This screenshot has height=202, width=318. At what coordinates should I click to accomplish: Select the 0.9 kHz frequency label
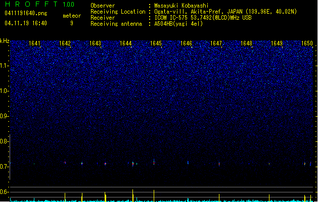[x=5, y=116]
